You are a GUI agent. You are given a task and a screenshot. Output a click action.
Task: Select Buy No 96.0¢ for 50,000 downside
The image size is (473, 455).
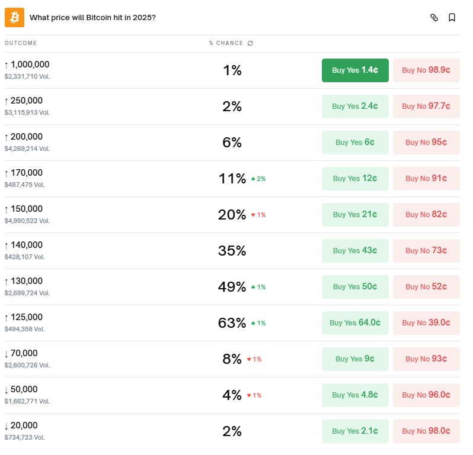click(x=426, y=395)
